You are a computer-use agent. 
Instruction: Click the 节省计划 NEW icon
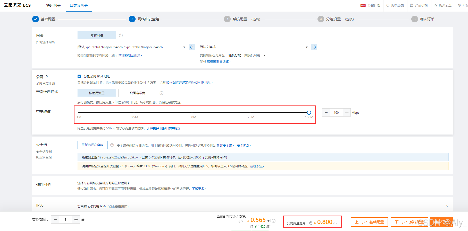point(363,5)
